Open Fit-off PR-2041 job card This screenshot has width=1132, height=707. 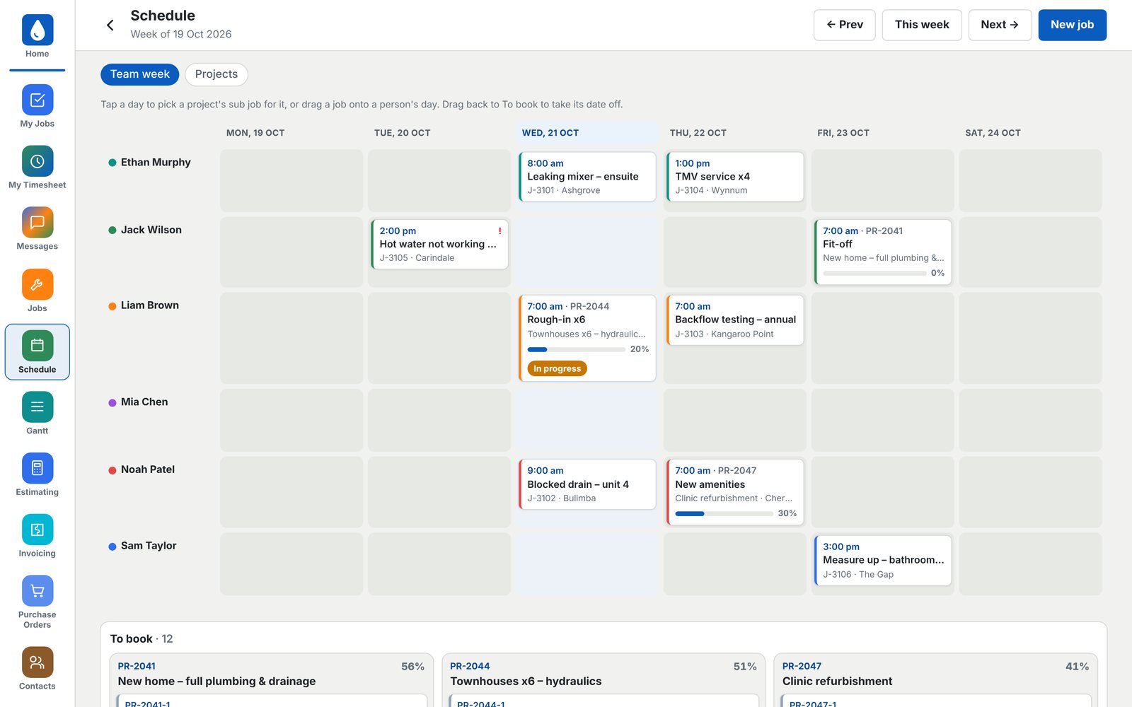[883, 252]
